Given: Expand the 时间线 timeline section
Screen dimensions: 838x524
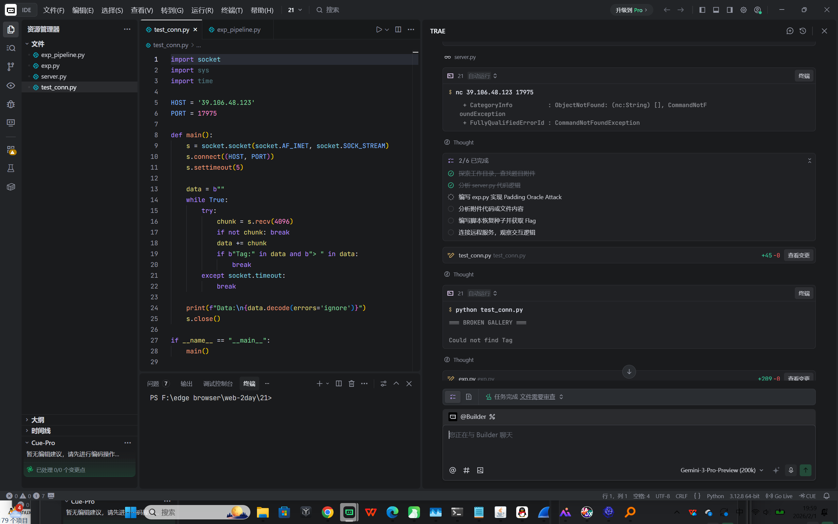Looking at the screenshot, I should click(41, 430).
